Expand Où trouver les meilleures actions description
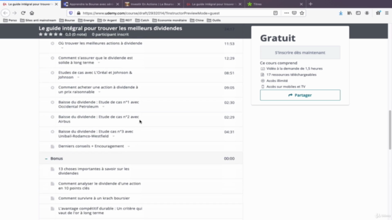 [x=62, y=48]
